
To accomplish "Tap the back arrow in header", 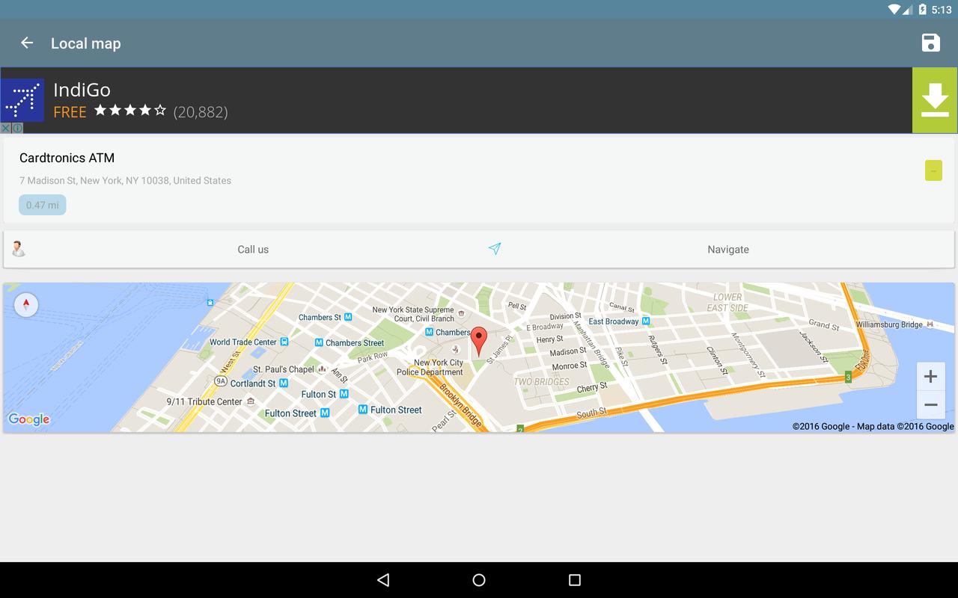I will (27, 43).
